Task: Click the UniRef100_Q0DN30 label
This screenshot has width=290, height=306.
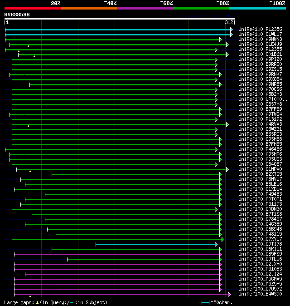Action: [x=260, y=209]
